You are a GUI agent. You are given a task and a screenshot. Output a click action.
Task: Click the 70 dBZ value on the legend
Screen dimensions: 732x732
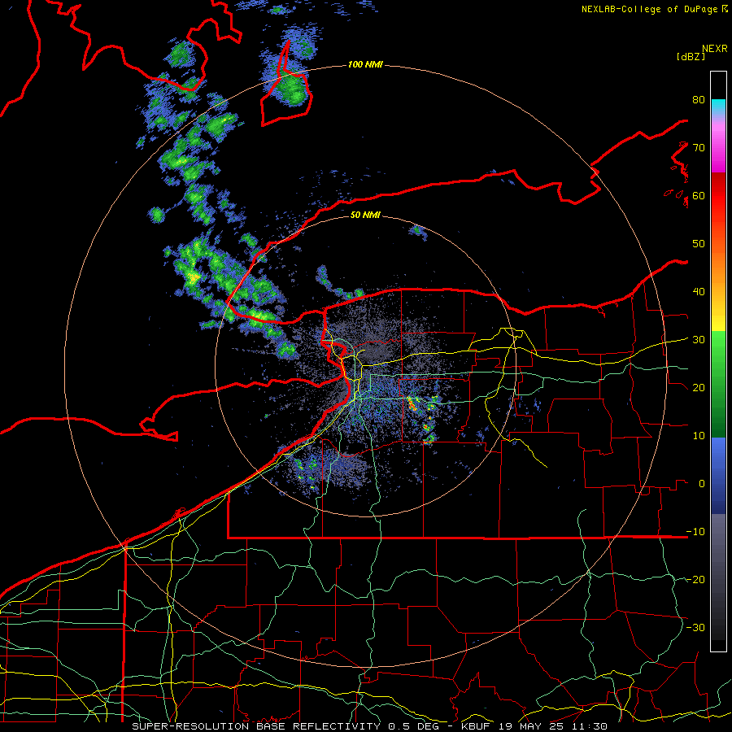(699, 148)
